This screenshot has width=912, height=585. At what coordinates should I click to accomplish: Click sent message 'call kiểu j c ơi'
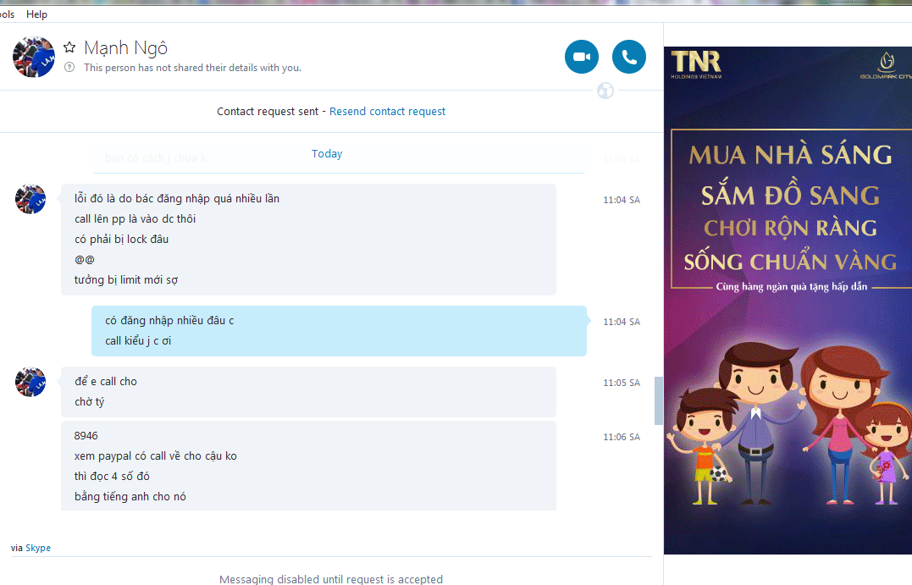(138, 341)
